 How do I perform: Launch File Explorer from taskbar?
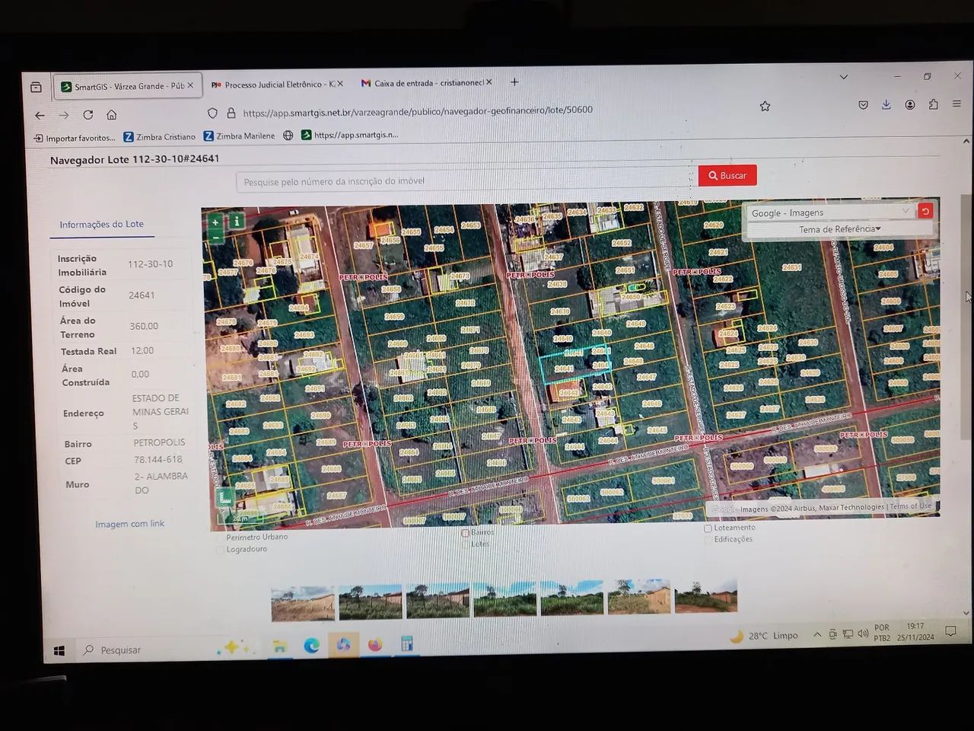[279, 646]
